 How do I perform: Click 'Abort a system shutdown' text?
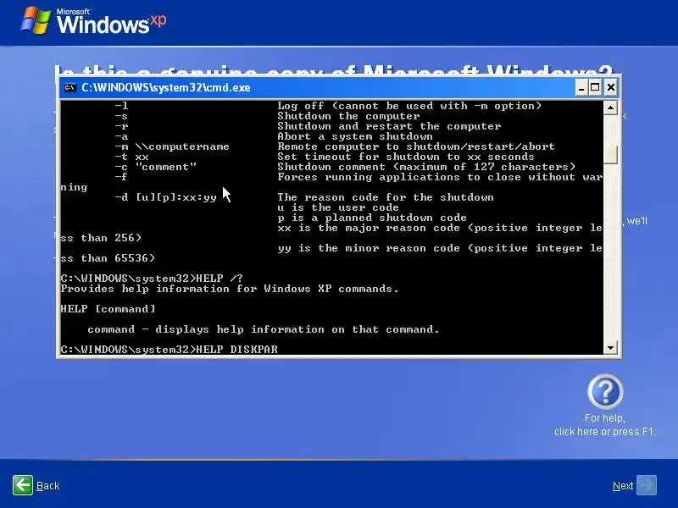click(x=354, y=136)
